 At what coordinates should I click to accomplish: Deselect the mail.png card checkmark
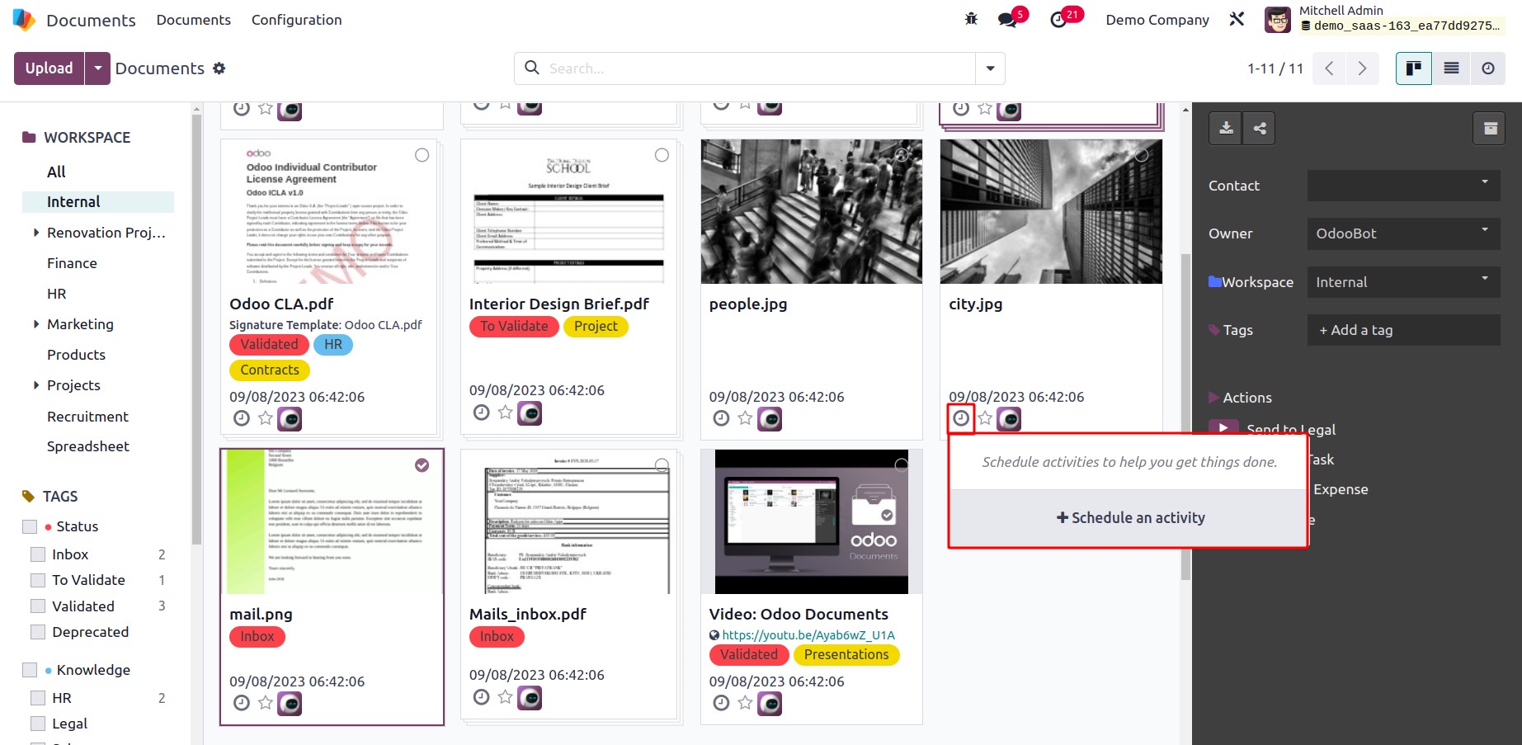[x=422, y=465]
